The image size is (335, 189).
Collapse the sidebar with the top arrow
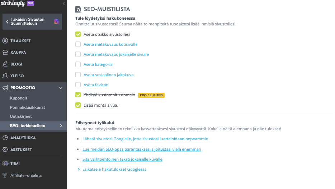click(x=64, y=4)
